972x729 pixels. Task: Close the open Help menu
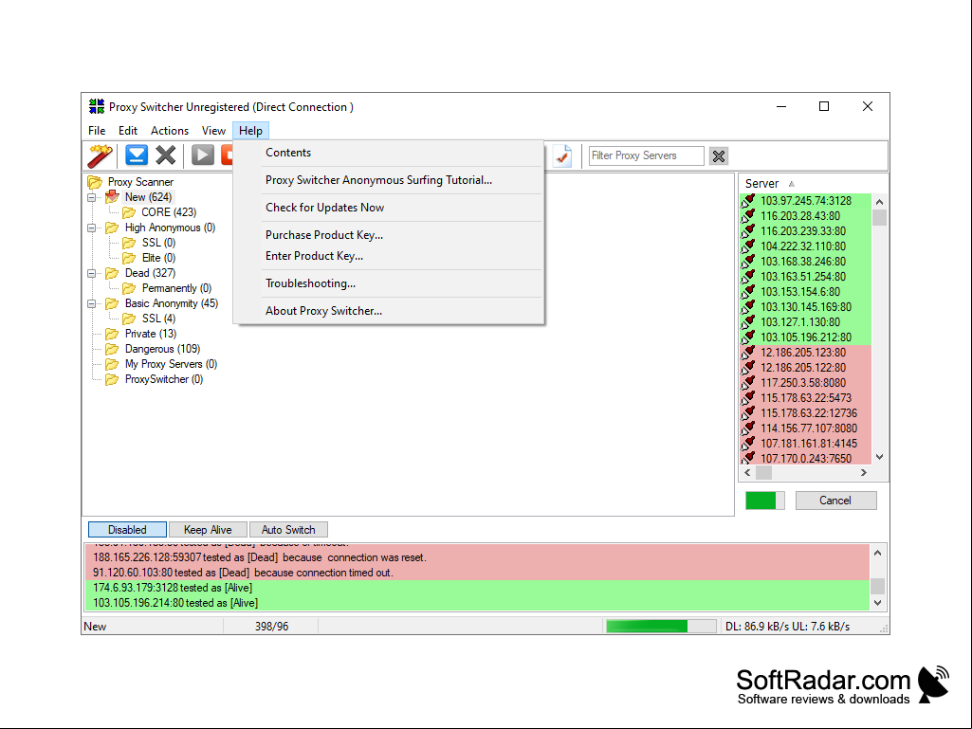(250, 131)
